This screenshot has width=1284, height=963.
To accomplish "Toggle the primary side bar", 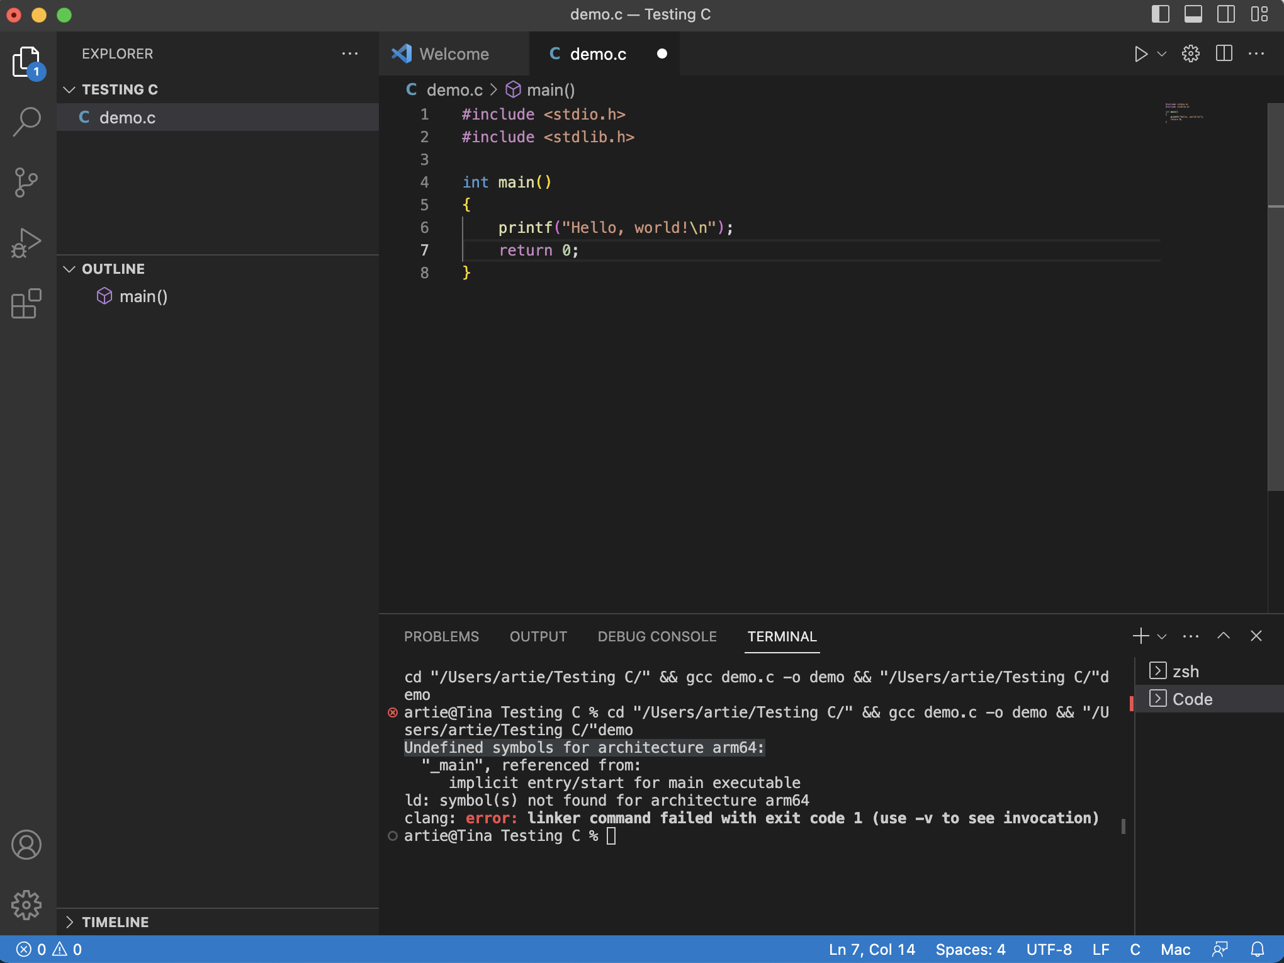I will click(x=1160, y=14).
